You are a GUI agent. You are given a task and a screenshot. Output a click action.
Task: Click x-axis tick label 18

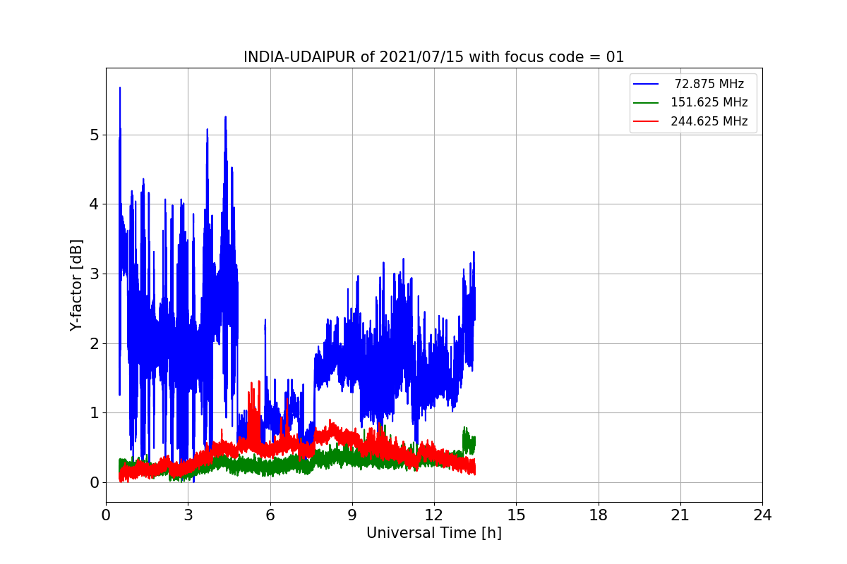click(x=599, y=515)
